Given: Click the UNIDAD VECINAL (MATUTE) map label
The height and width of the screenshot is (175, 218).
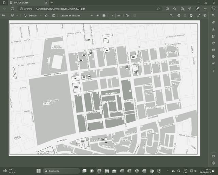Looking at the screenshot, I should pyautogui.click(x=51, y=102).
